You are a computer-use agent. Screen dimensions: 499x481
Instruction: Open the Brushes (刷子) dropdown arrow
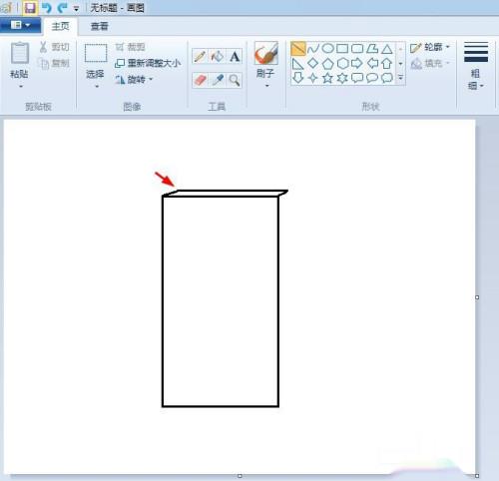pos(266,86)
